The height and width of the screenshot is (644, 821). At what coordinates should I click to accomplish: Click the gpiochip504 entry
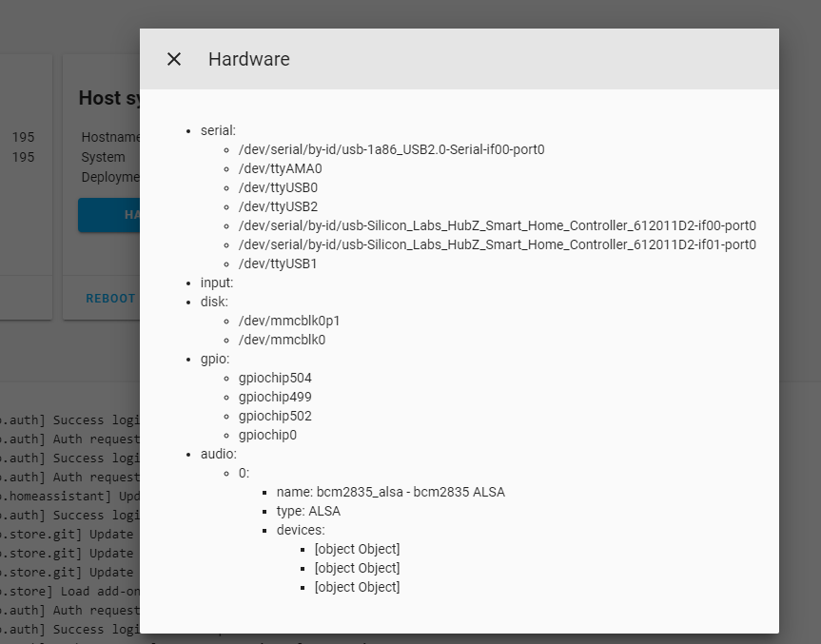click(275, 378)
